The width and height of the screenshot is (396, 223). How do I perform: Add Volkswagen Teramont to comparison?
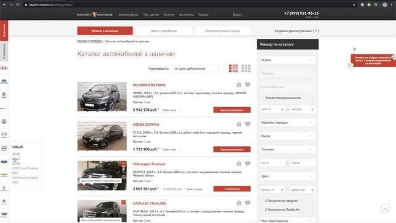[239, 164]
